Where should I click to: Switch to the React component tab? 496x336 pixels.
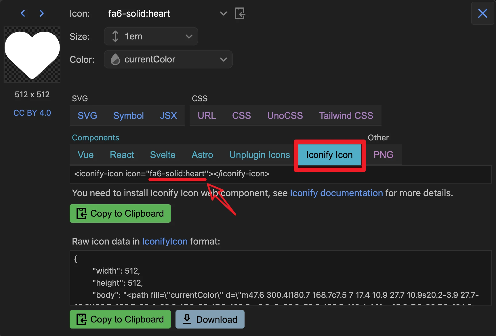[x=122, y=155]
